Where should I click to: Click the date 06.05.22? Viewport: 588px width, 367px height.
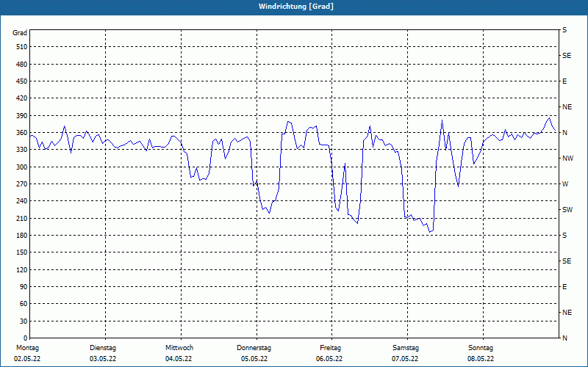point(329,359)
